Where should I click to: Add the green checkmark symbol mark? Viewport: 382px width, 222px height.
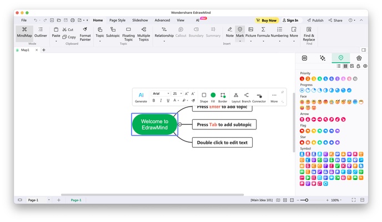point(337,166)
